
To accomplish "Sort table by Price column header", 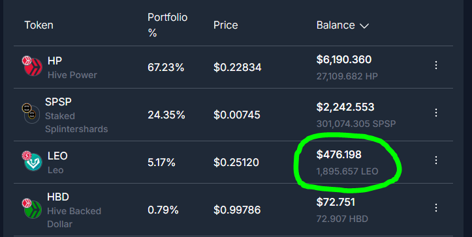I will pos(225,25).
